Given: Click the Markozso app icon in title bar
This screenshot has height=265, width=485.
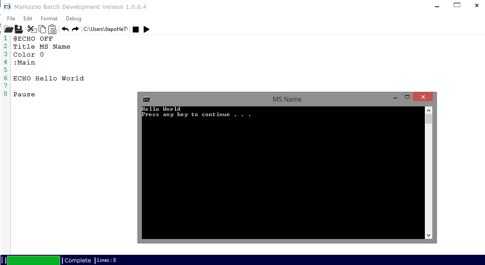Looking at the screenshot, I should 7,7.
